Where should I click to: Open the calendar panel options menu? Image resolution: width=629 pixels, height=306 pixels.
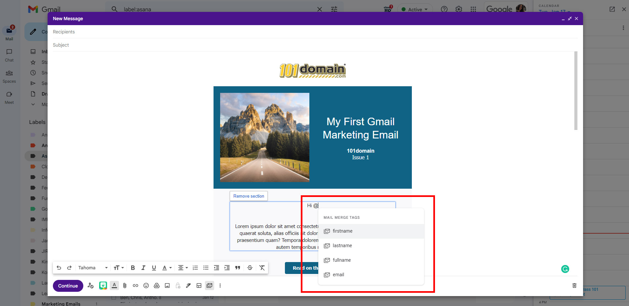(623, 28)
